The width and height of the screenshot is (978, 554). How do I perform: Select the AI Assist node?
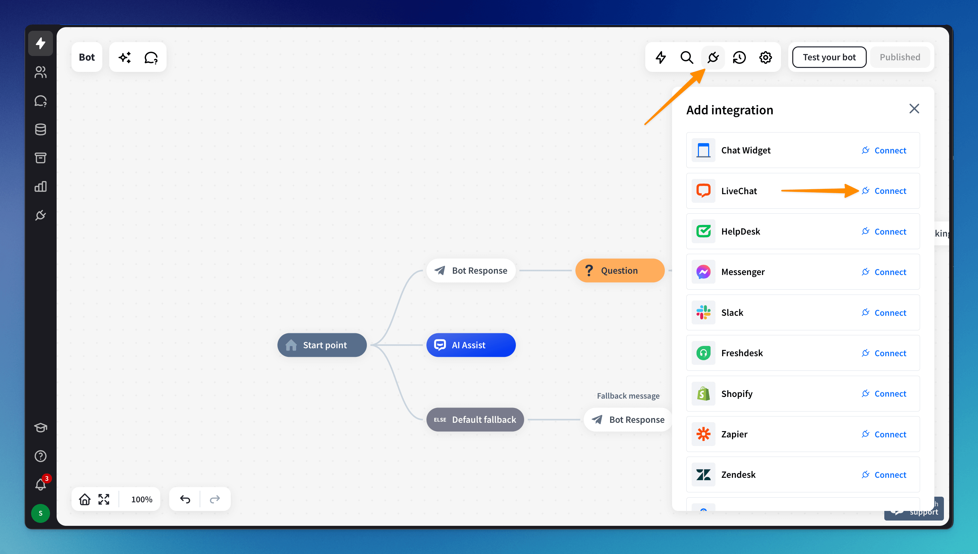[470, 345]
